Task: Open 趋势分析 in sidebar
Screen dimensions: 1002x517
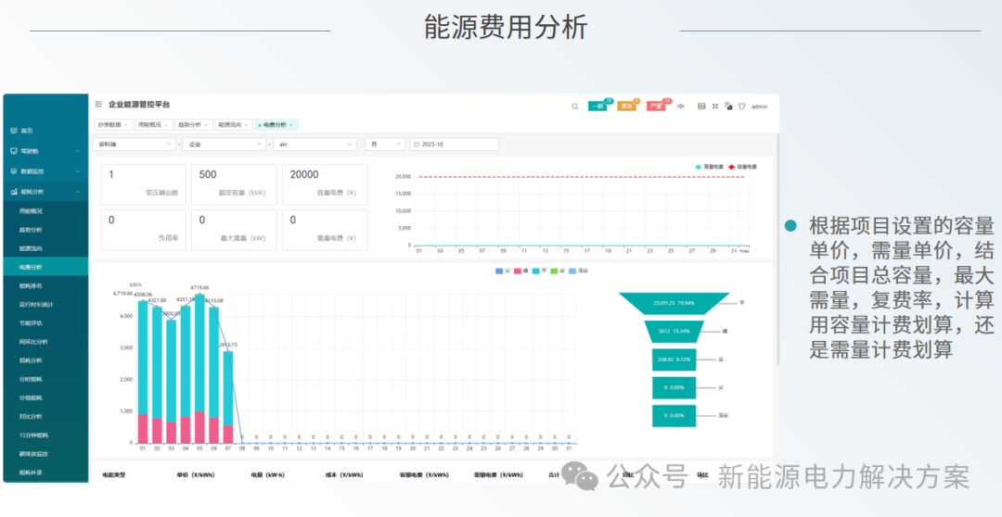Action: coord(45,230)
